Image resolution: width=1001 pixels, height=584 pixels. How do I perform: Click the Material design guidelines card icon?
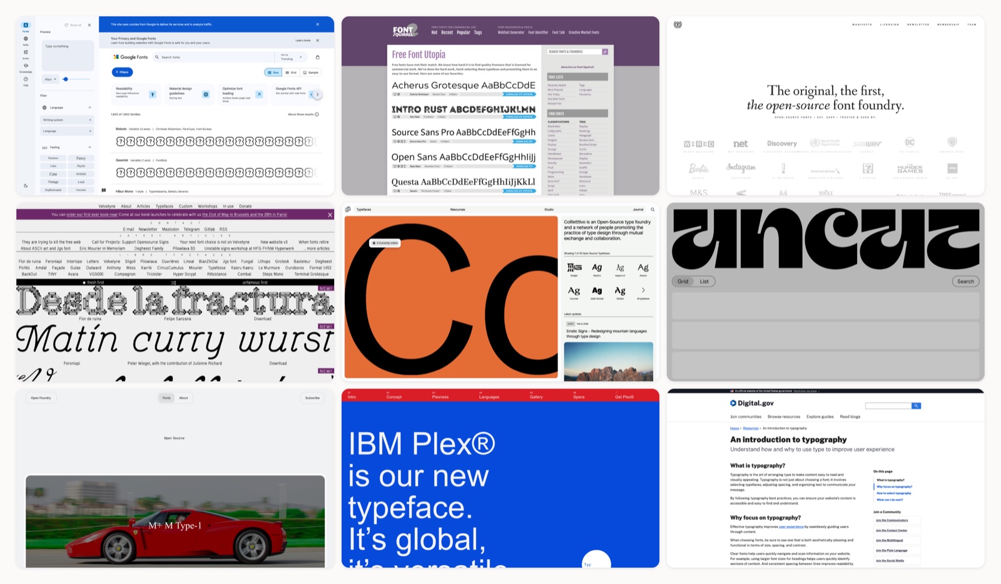[x=205, y=94]
